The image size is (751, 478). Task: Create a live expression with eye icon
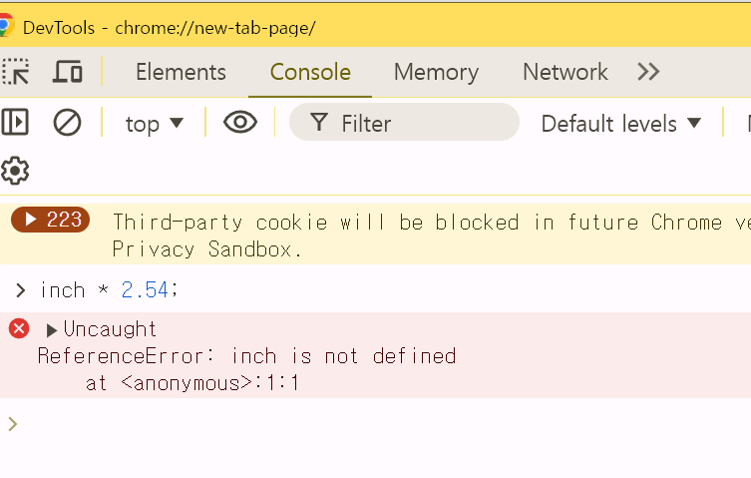(x=240, y=123)
